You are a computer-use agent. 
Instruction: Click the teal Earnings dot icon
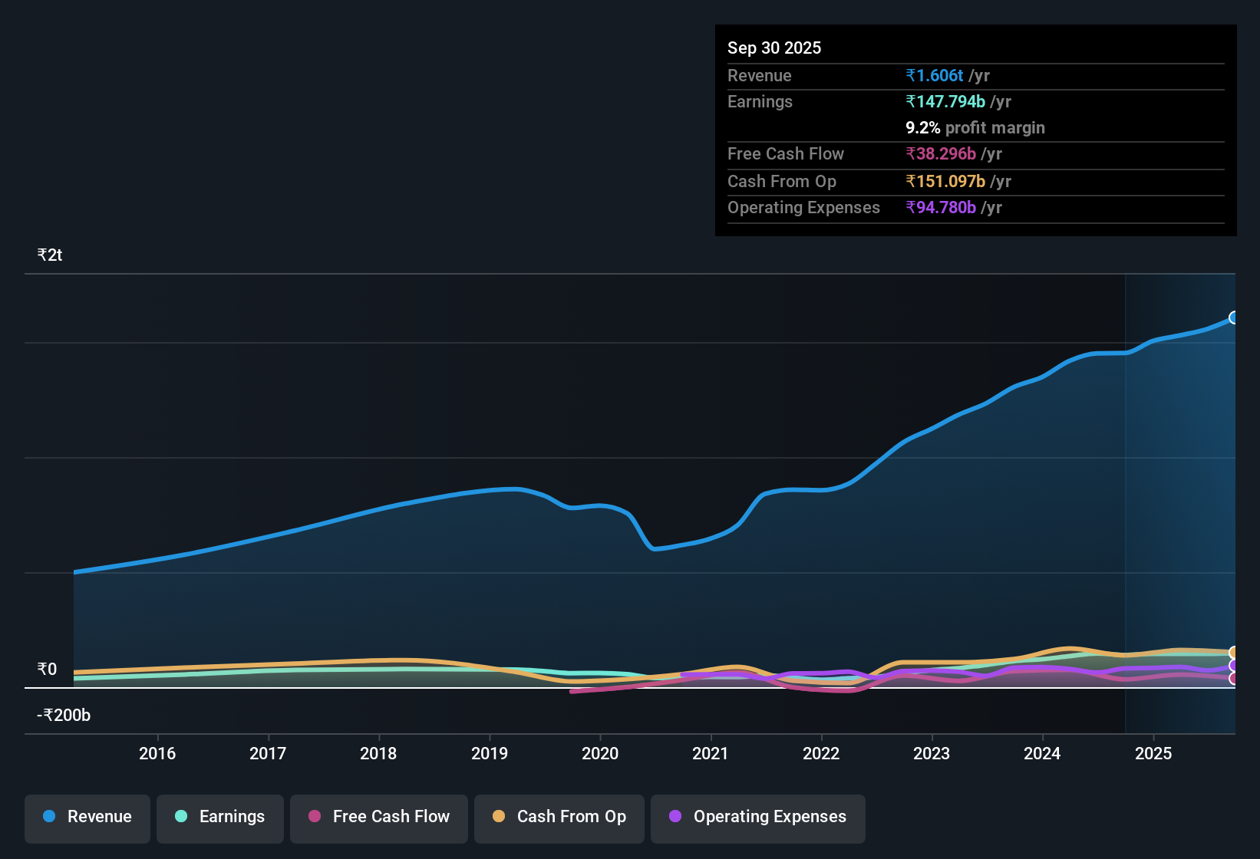[x=181, y=817]
